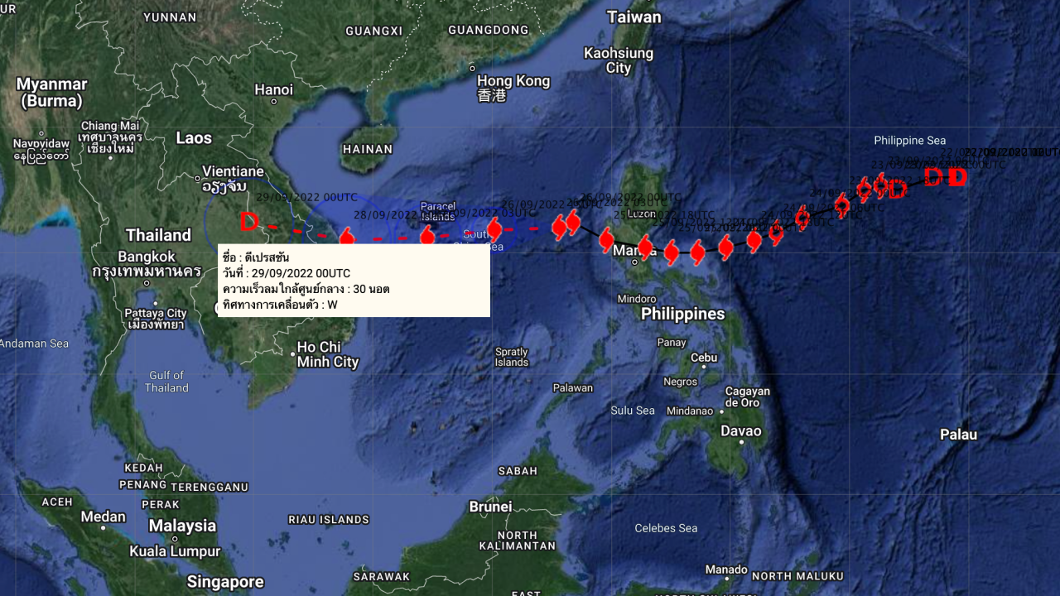Select the Vientiane city label

[x=234, y=179]
